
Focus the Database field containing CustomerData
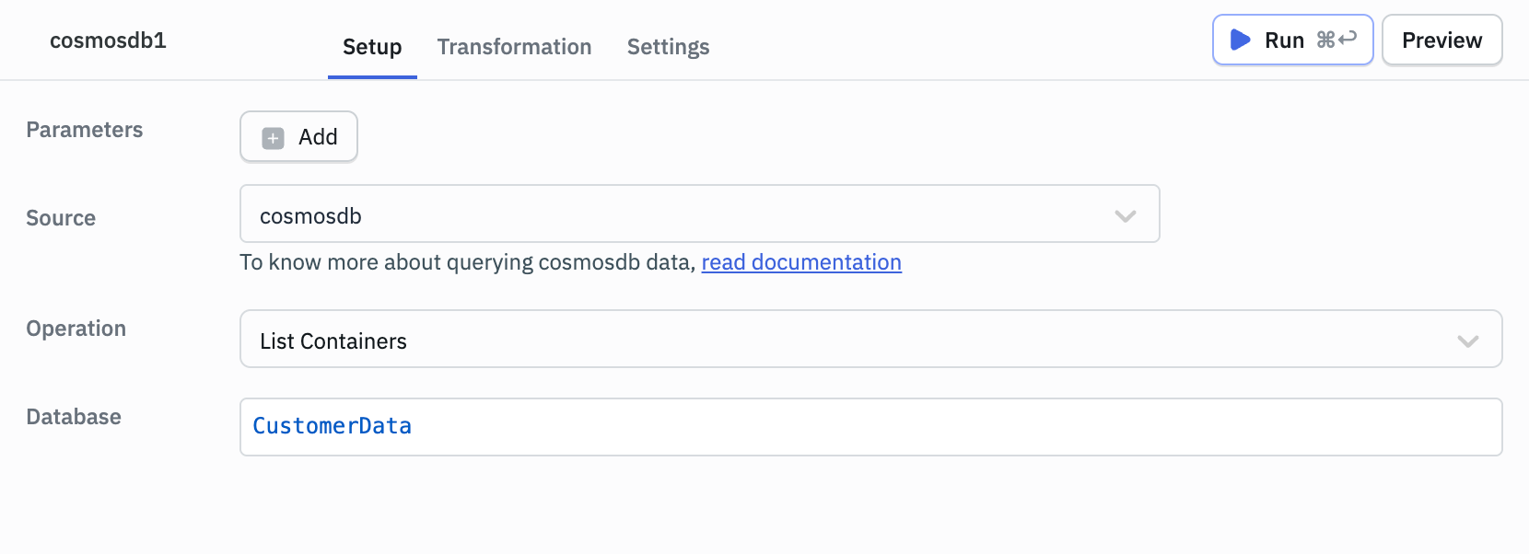870,427
